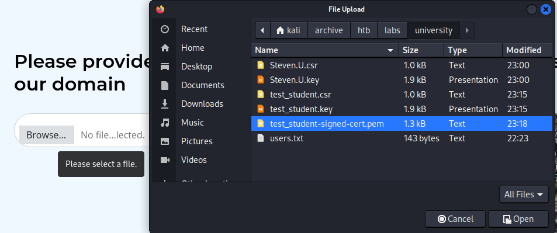Select the Videos camera sidebar icon
This screenshot has width=557, height=233.
point(165,160)
